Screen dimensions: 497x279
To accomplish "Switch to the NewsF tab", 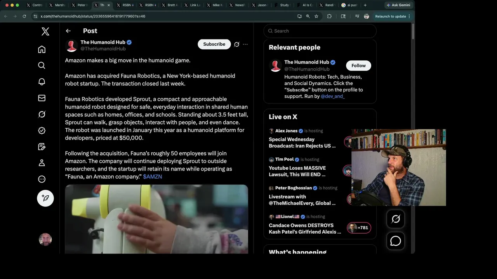I will tap(237, 5).
